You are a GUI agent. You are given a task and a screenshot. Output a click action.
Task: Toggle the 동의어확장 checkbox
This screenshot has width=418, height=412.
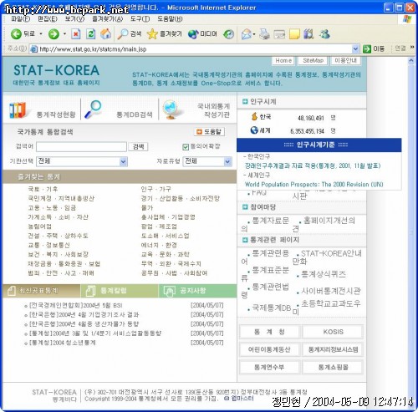tap(186, 147)
